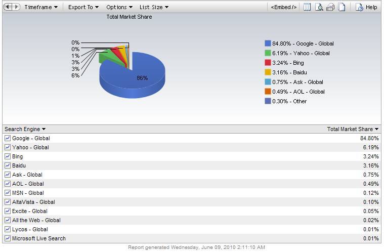Click the copy pages icon
This screenshot has width=384, height=252.
(x=342, y=7)
